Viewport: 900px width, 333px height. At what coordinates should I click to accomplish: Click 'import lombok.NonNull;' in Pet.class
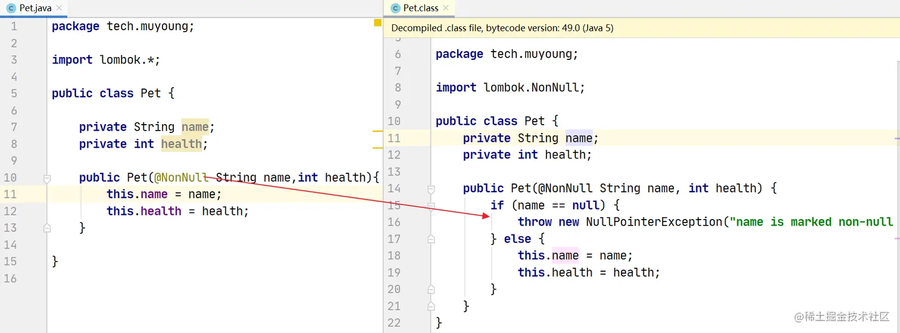coord(511,88)
